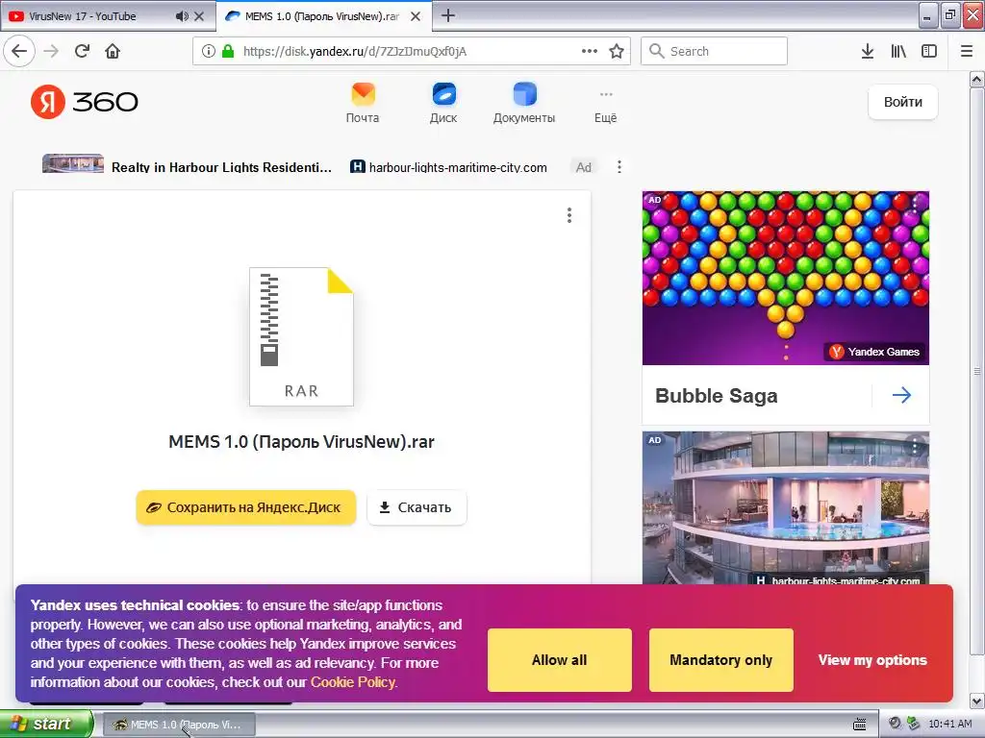Click the network system tray icon

click(913, 724)
